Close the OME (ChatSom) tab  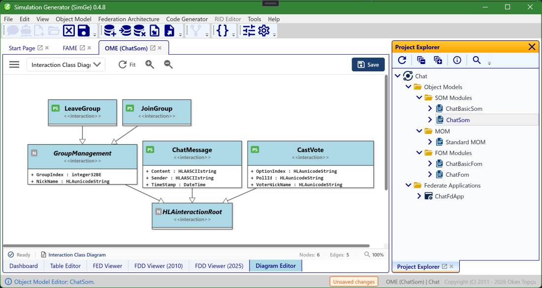159,48
